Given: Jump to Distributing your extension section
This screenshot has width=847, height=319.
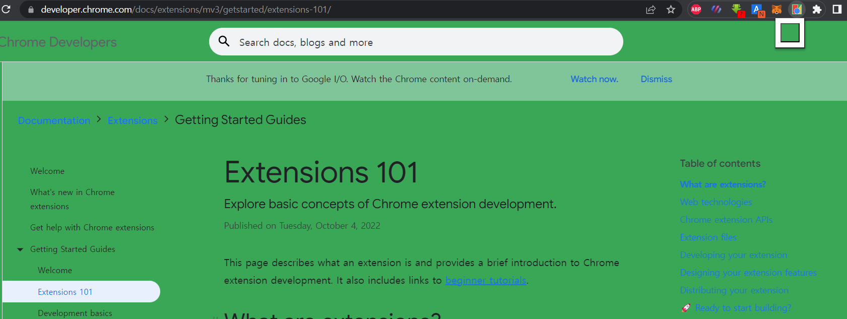Looking at the screenshot, I should pyautogui.click(x=734, y=290).
